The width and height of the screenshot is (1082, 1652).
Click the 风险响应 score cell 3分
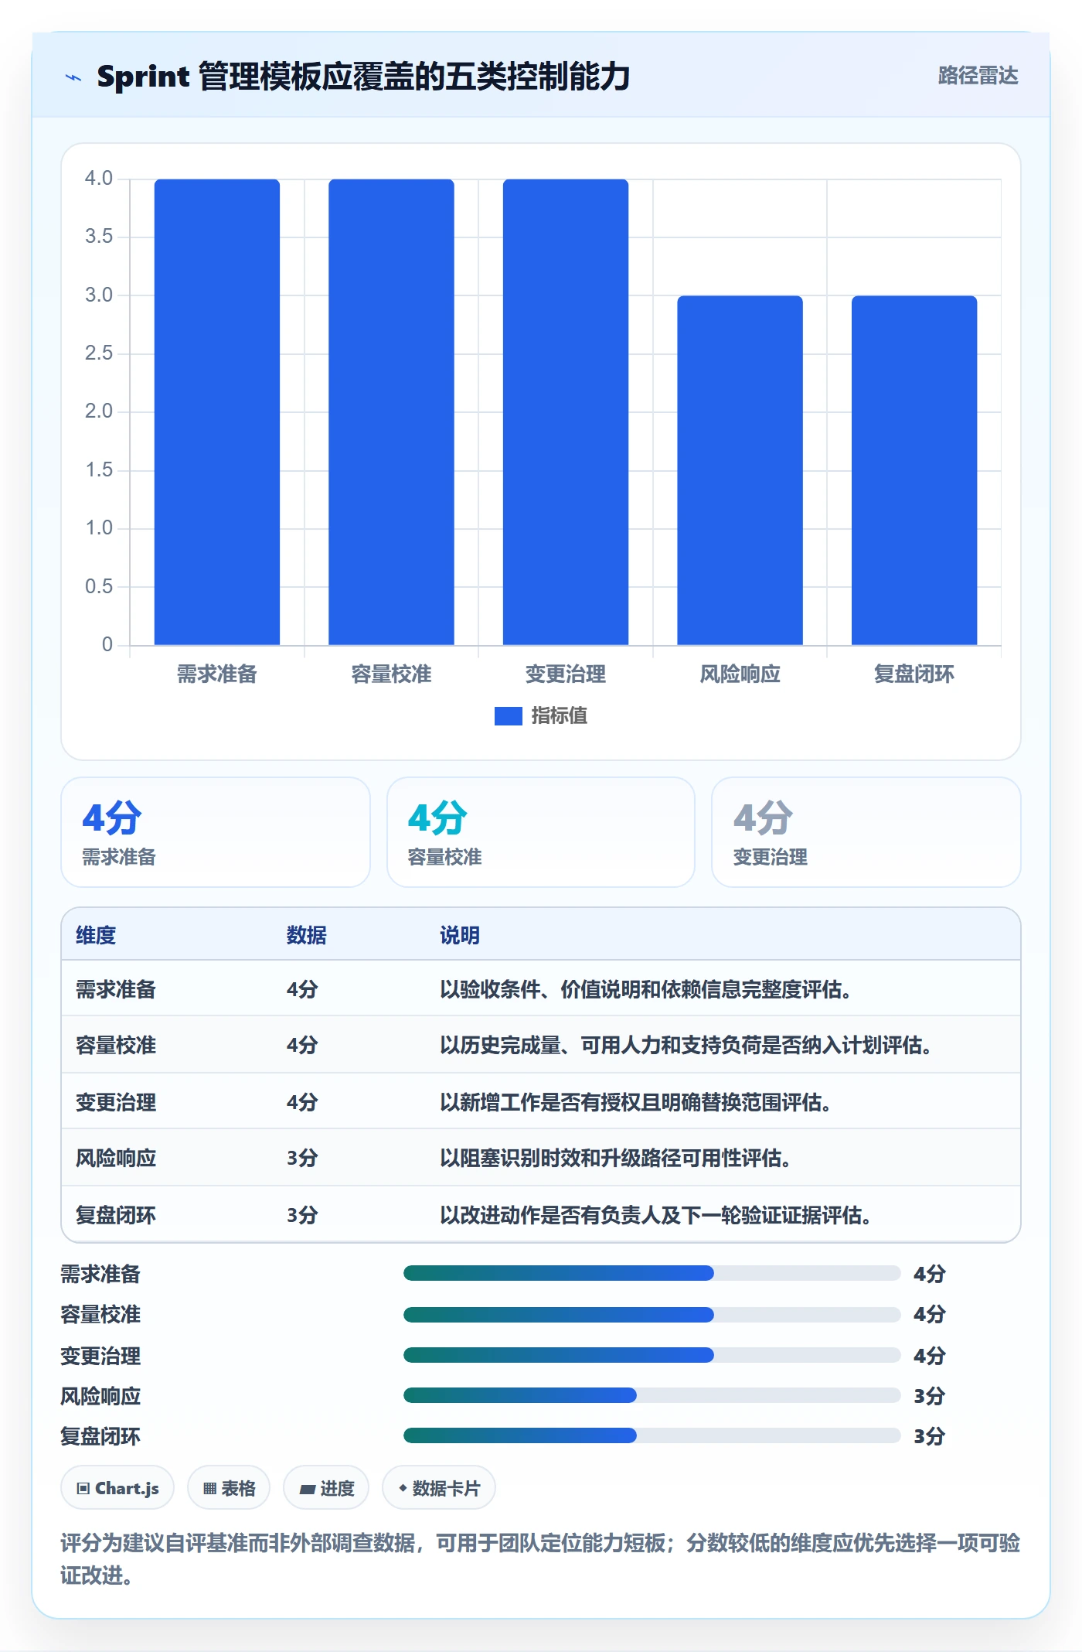tap(302, 1159)
